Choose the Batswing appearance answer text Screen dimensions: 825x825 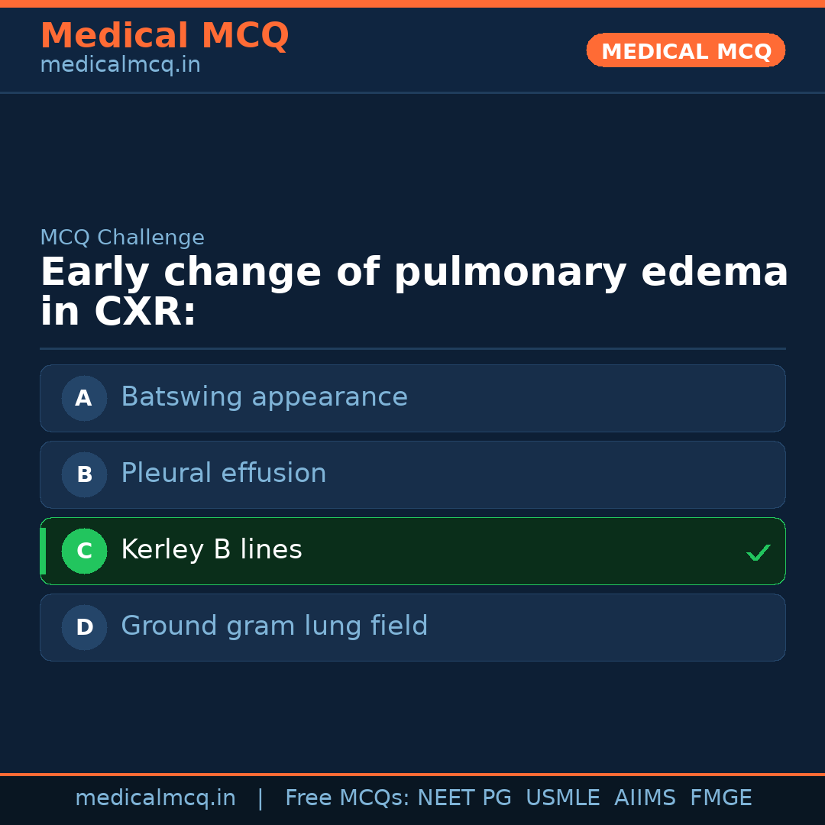(x=264, y=397)
